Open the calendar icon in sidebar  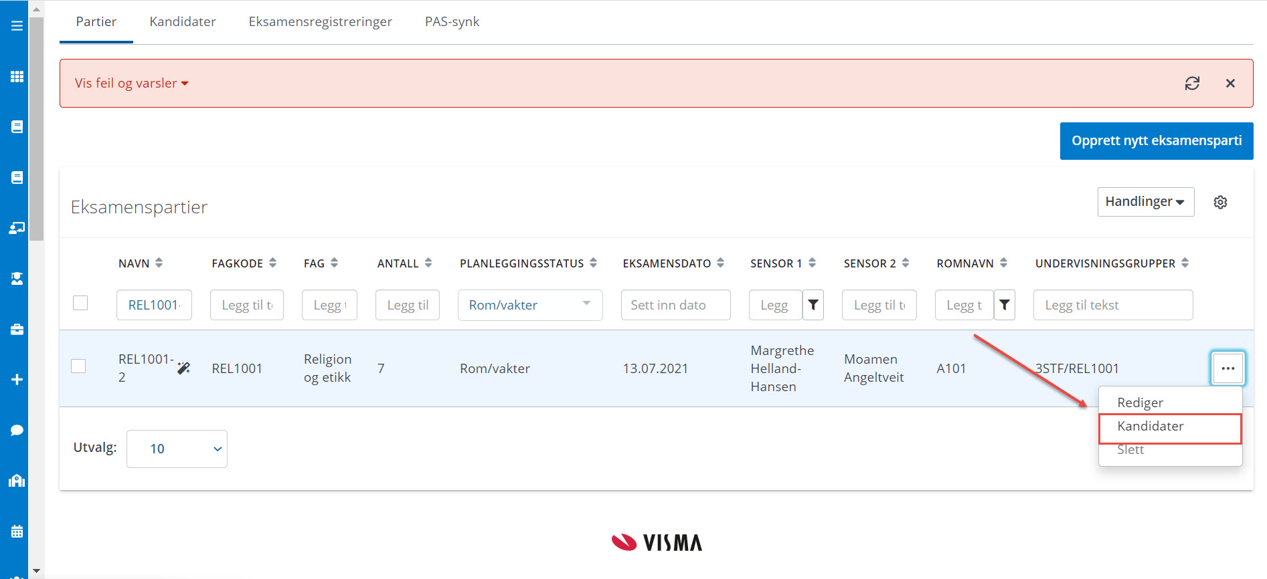coord(17,532)
